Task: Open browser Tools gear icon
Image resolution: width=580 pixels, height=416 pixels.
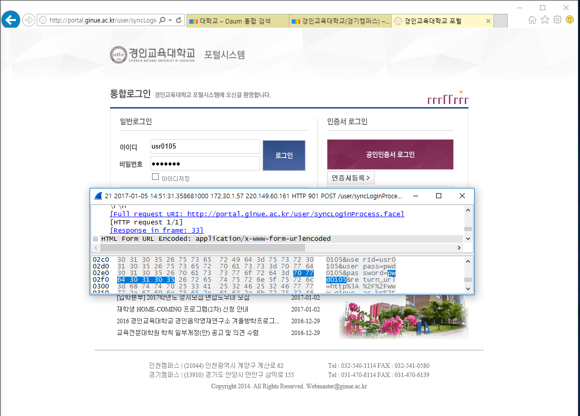Action: 557,20
